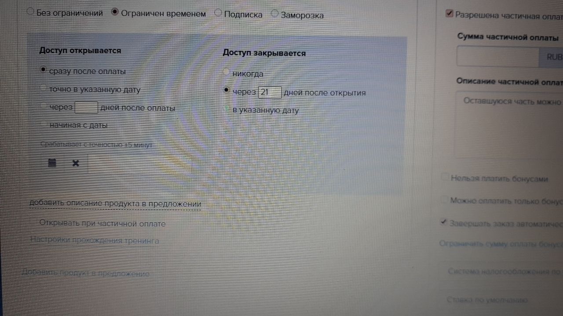The width and height of the screenshot is (563, 316).
Task: Open "добавить описание продукта в предложении" link
Action: click(115, 204)
